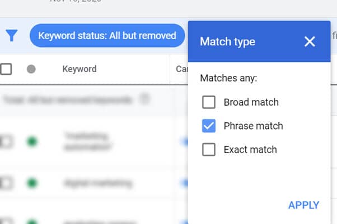Click help icon beside total keywords row
This screenshot has width=337, height=224.
tap(144, 99)
